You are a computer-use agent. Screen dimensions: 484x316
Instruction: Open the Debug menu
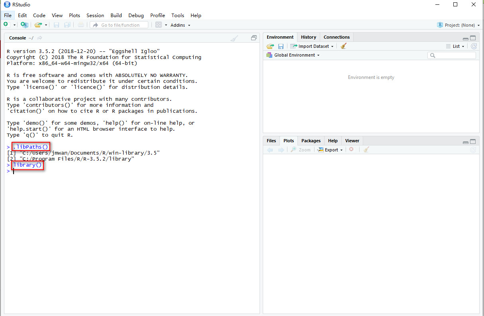pyautogui.click(x=136, y=15)
